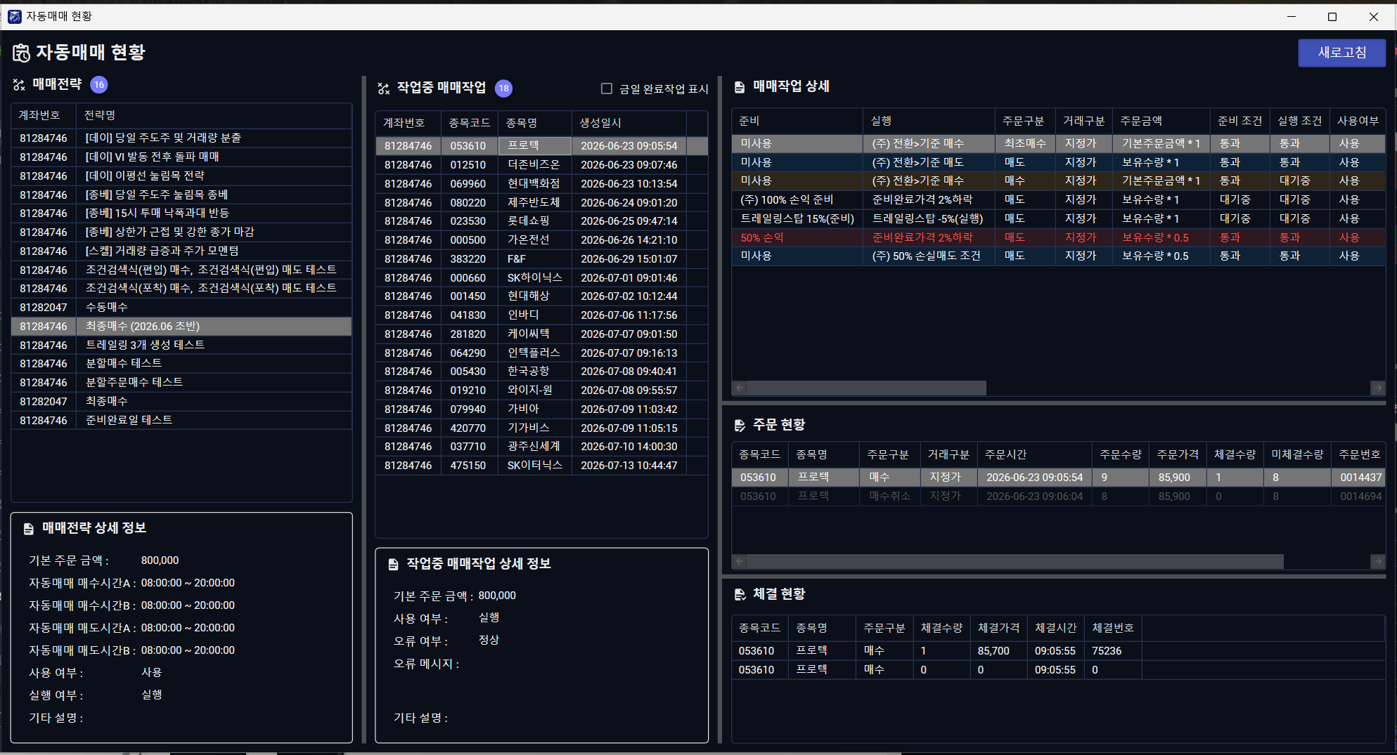Image resolution: width=1397 pixels, height=755 pixels.
Task: Toggle 금일 완료작업 표시 checkbox
Action: pos(607,88)
